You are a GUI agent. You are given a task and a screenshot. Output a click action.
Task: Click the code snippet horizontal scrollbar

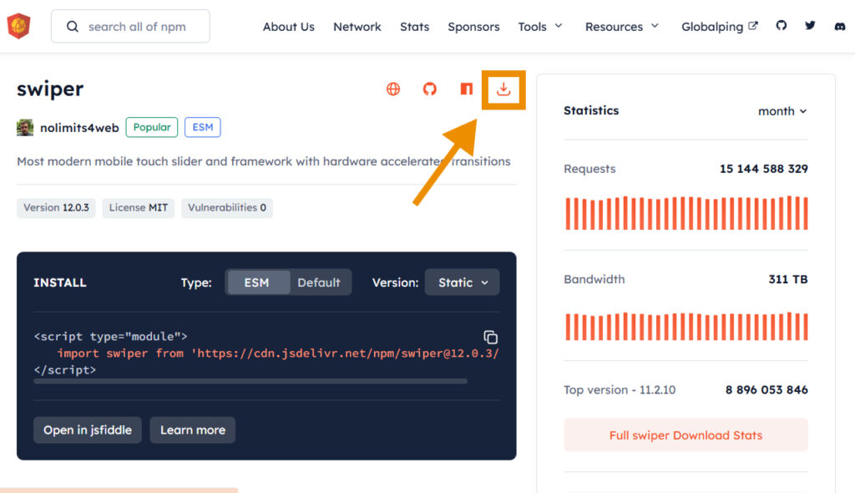[x=250, y=381]
